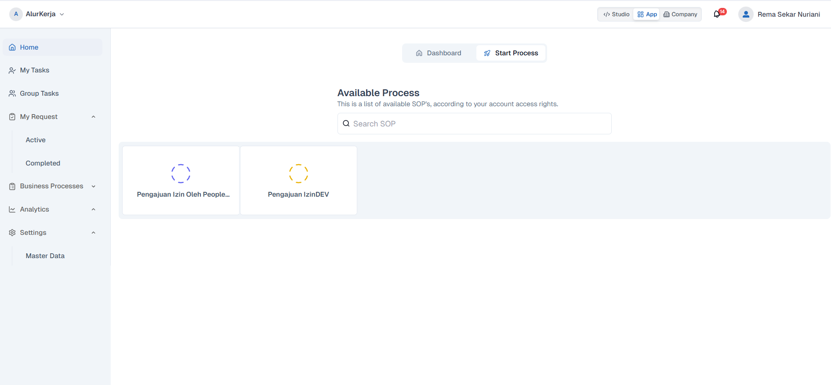Focus the Search SOP input field
The width and height of the screenshot is (831, 385).
point(475,124)
